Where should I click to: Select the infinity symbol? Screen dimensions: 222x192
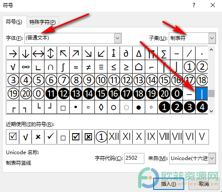coord(26,67)
